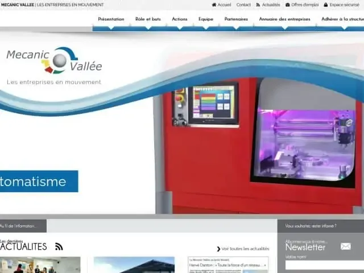This screenshot has height=273, width=364.
Task: Click the padlock icon for Espace sécurisé
Action: pos(326,5)
